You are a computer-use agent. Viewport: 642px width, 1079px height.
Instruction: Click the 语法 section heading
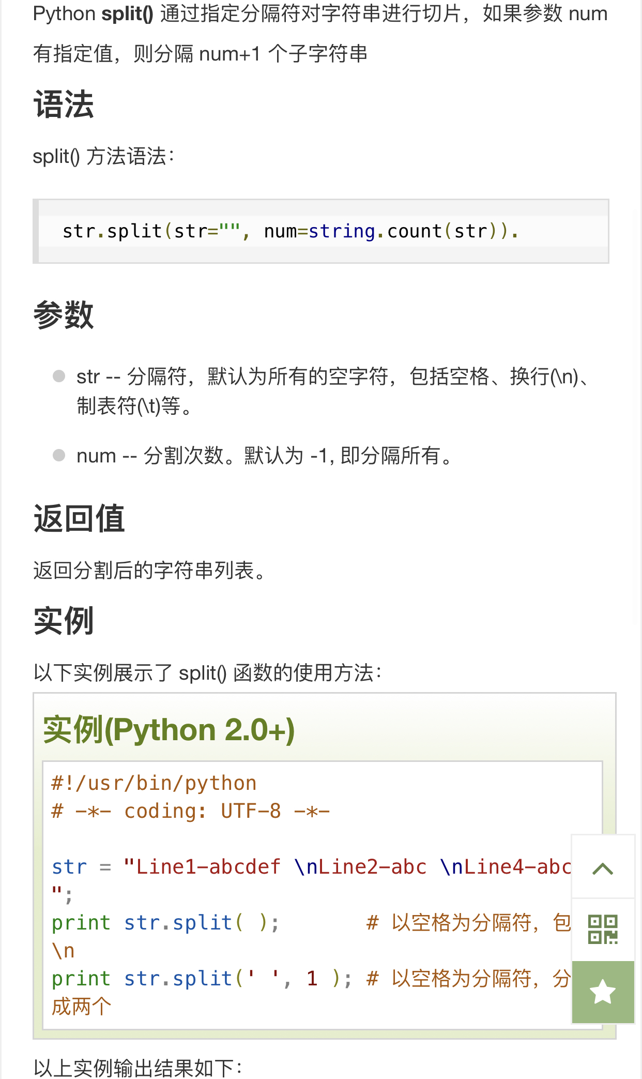tap(64, 104)
